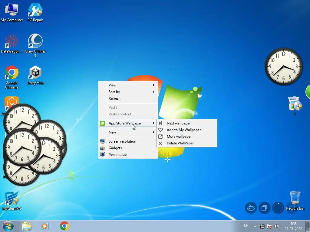Select the Recycle Bin icon

295,201
